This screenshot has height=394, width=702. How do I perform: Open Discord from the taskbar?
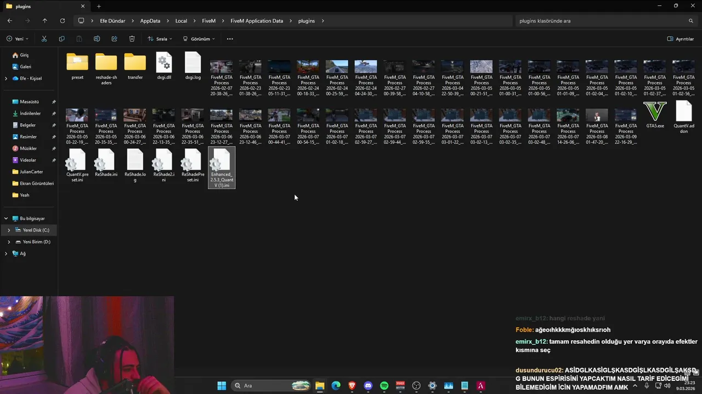[368, 385]
